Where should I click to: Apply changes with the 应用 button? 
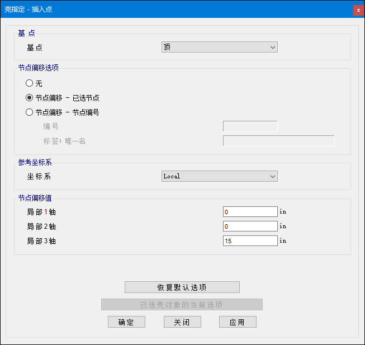(x=238, y=322)
